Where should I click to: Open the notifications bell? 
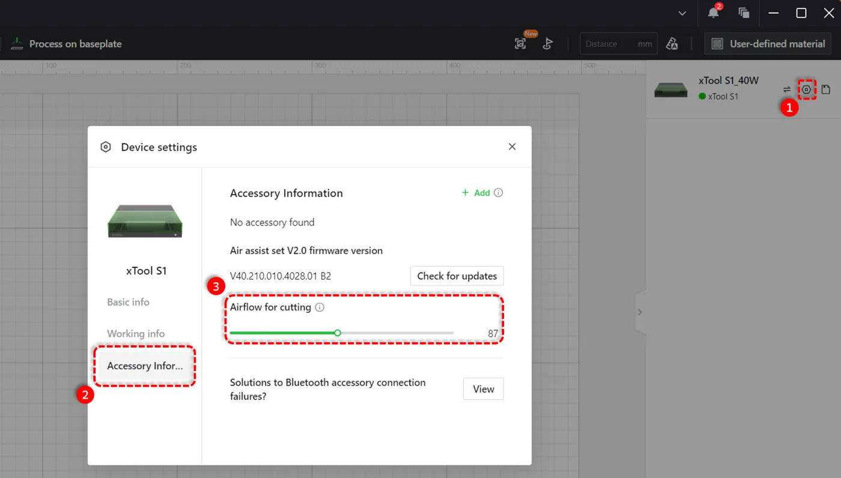pos(714,13)
